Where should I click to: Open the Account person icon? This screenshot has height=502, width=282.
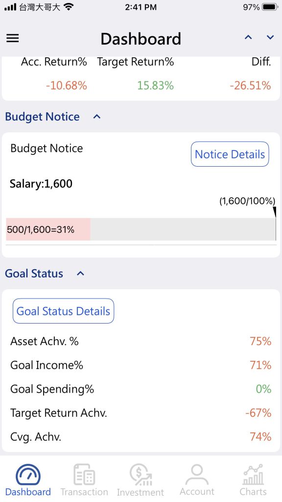point(197,475)
